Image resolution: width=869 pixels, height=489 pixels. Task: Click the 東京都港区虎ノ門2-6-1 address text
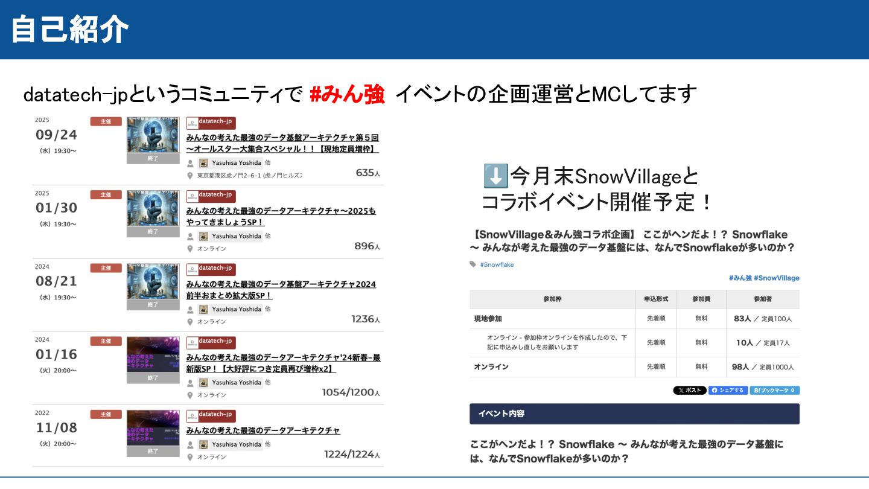pyautogui.click(x=249, y=176)
